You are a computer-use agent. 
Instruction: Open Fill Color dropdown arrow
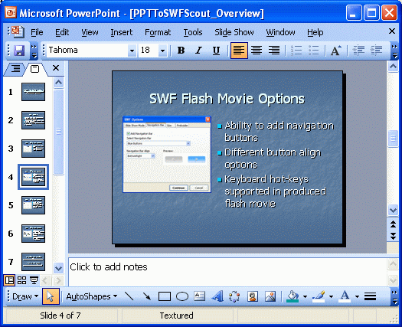click(x=305, y=296)
